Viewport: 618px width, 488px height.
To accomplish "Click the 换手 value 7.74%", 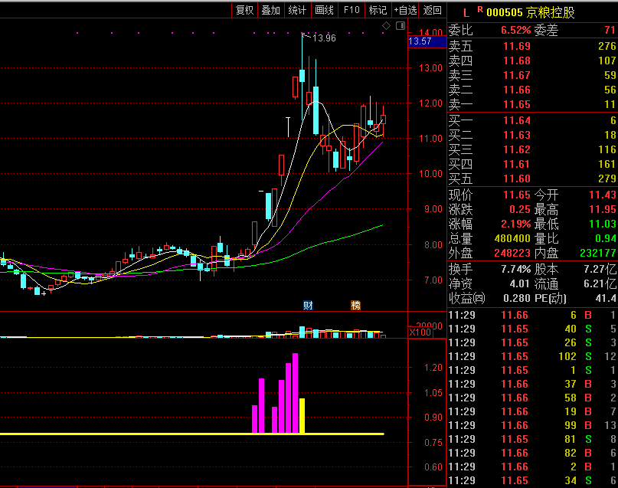I will pyautogui.click(x=516, y=270).
